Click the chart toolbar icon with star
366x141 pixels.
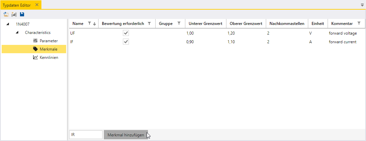[x=14, y=14]
